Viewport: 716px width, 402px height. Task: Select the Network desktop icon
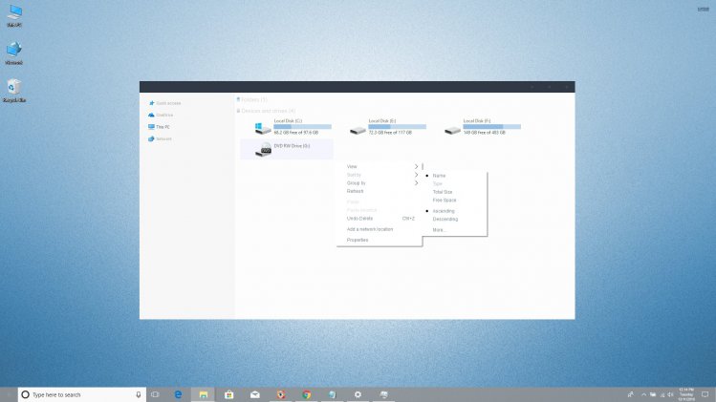pyautogui.click(x=14, y=53)
